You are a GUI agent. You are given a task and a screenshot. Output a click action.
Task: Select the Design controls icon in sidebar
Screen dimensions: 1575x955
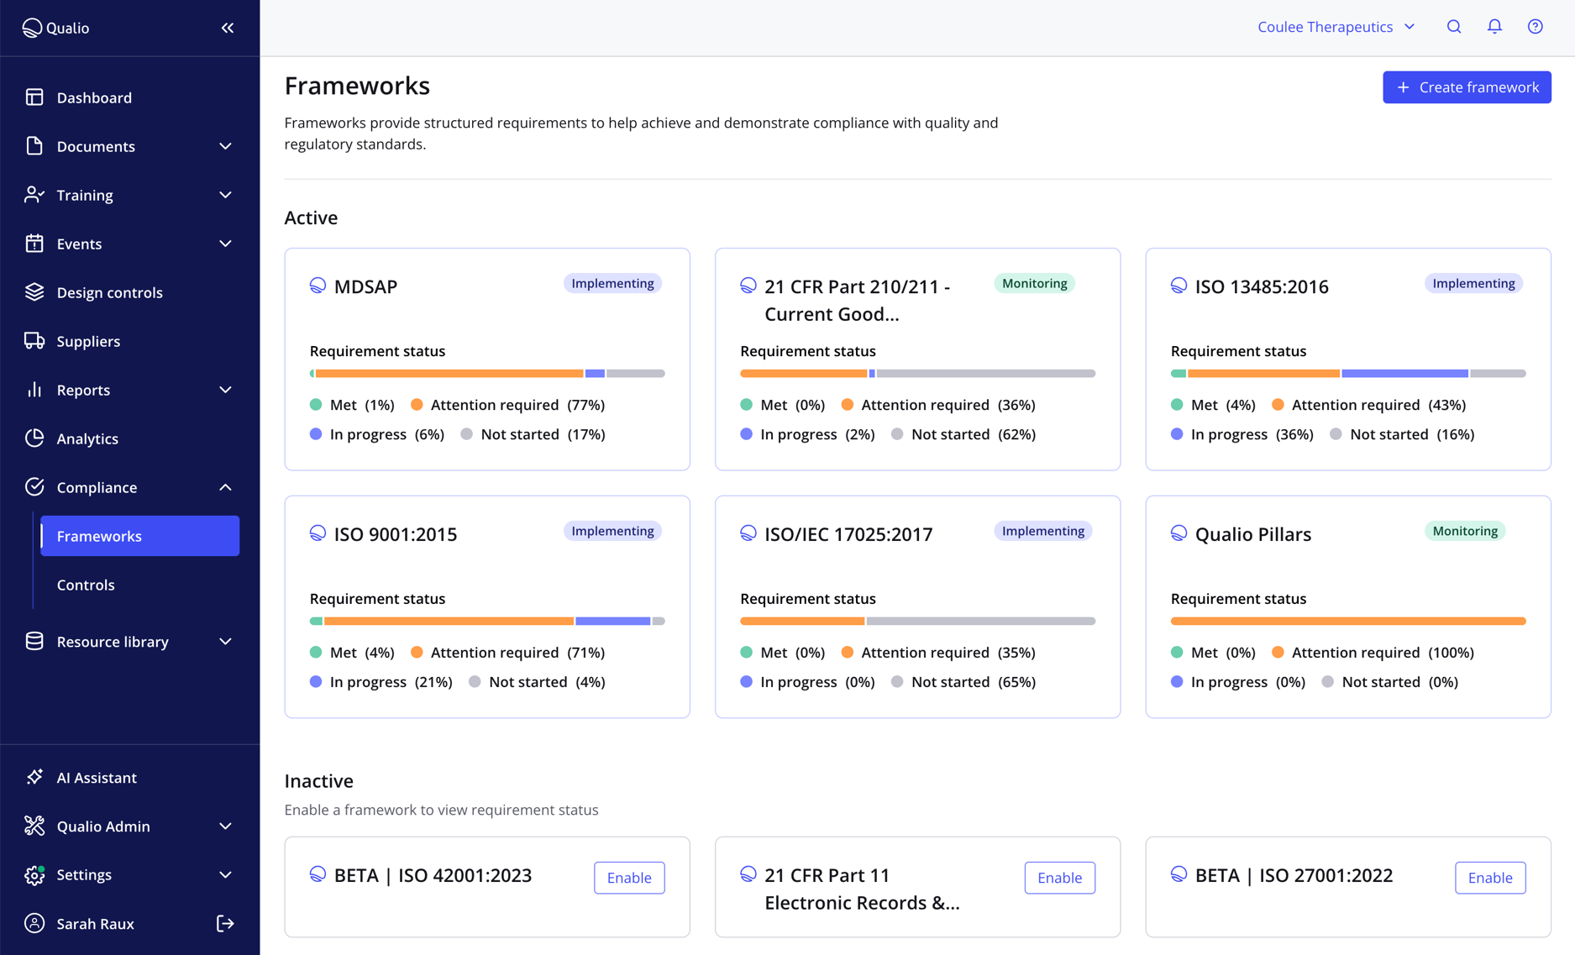(x=34, y=292)
